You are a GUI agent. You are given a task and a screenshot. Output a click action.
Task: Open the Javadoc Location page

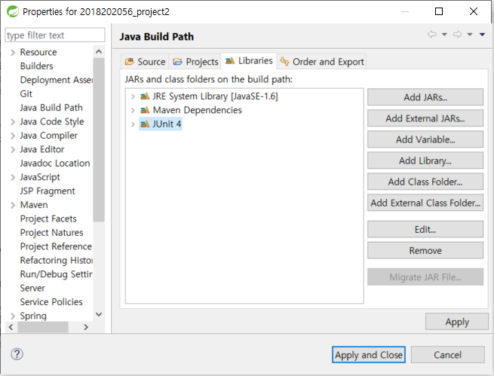click(x=55, y=163)
